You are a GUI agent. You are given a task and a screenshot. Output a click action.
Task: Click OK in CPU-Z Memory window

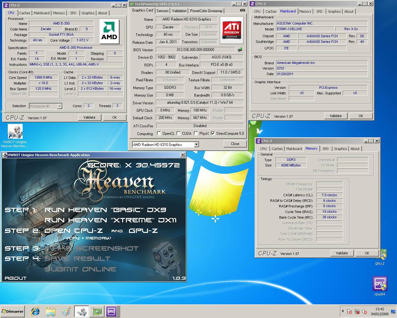pyautogui.click(x=367, y=253)
